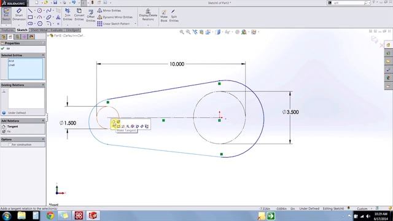The height and width of the screenshot is (221, 393).
Task: Open Display/Delete Relations
Action: tap(148, 15)
